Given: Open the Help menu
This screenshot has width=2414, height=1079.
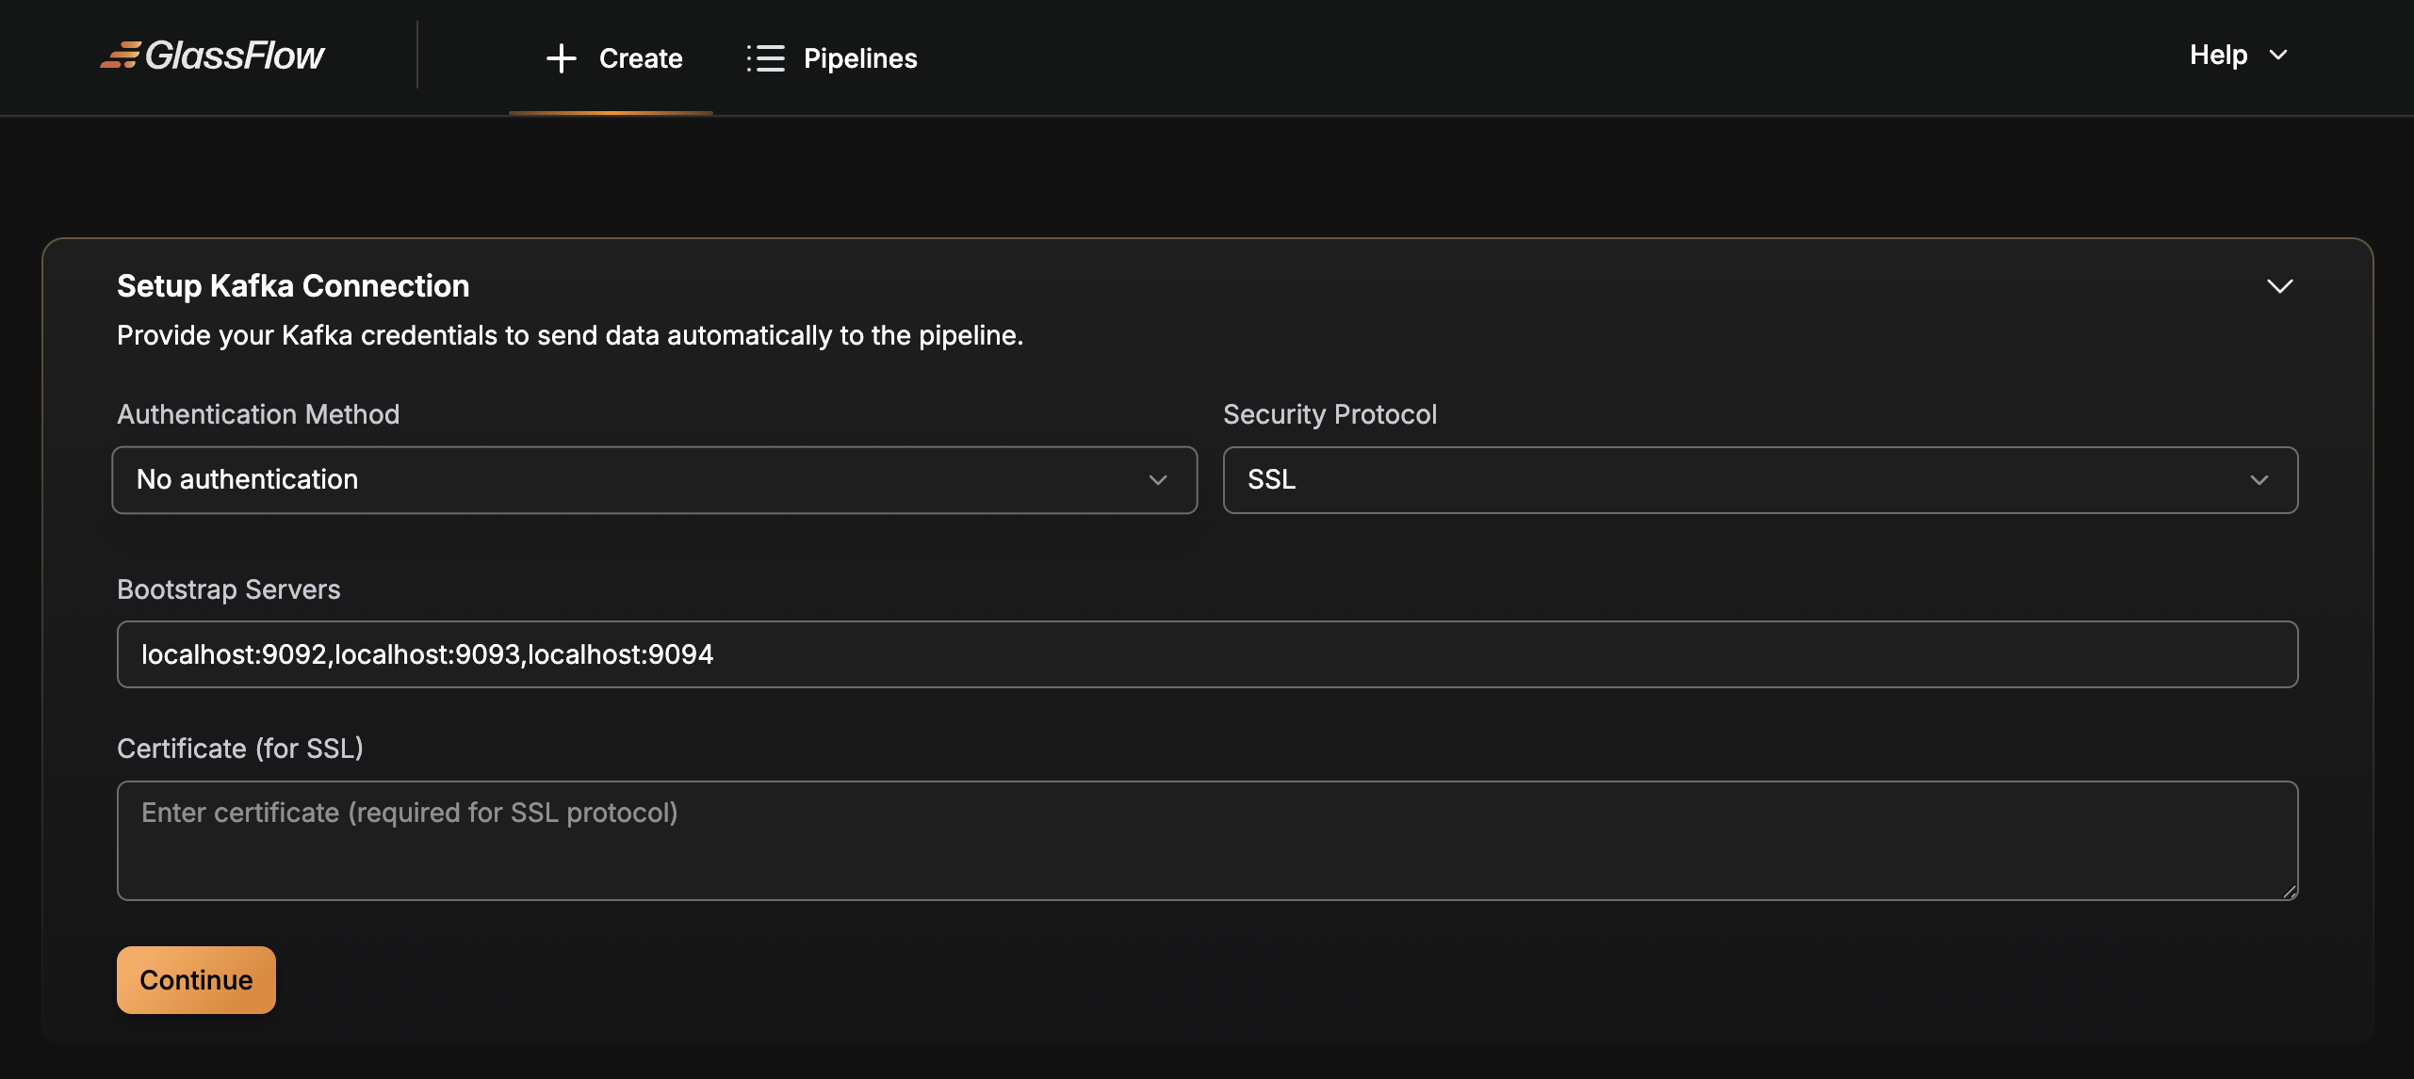Looking at the screenshot, I should pyautogui.click(x=2218, y=56).
